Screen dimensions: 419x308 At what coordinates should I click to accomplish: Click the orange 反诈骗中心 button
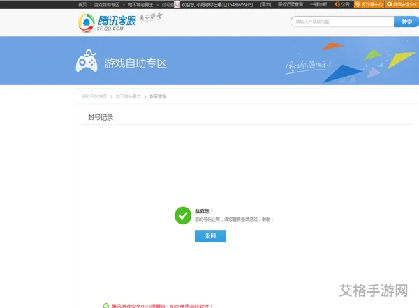coord(369,4)
